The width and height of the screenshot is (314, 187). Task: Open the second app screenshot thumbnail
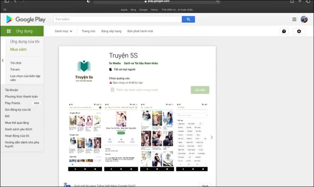121,137
